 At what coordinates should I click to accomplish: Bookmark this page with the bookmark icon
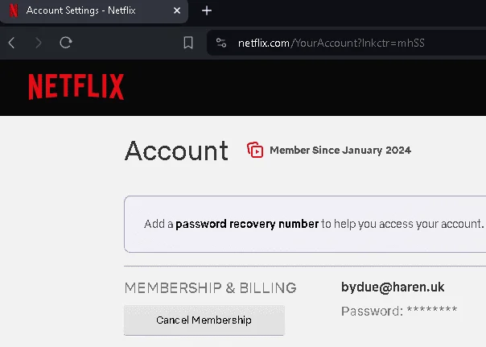coord(188,43)
